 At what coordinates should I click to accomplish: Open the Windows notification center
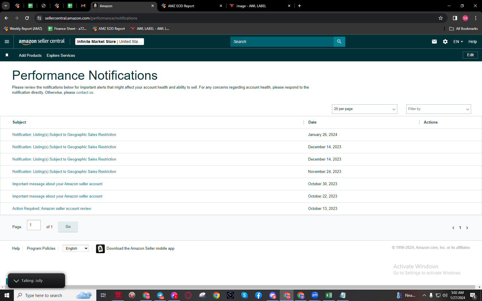[x=473, y=295]
